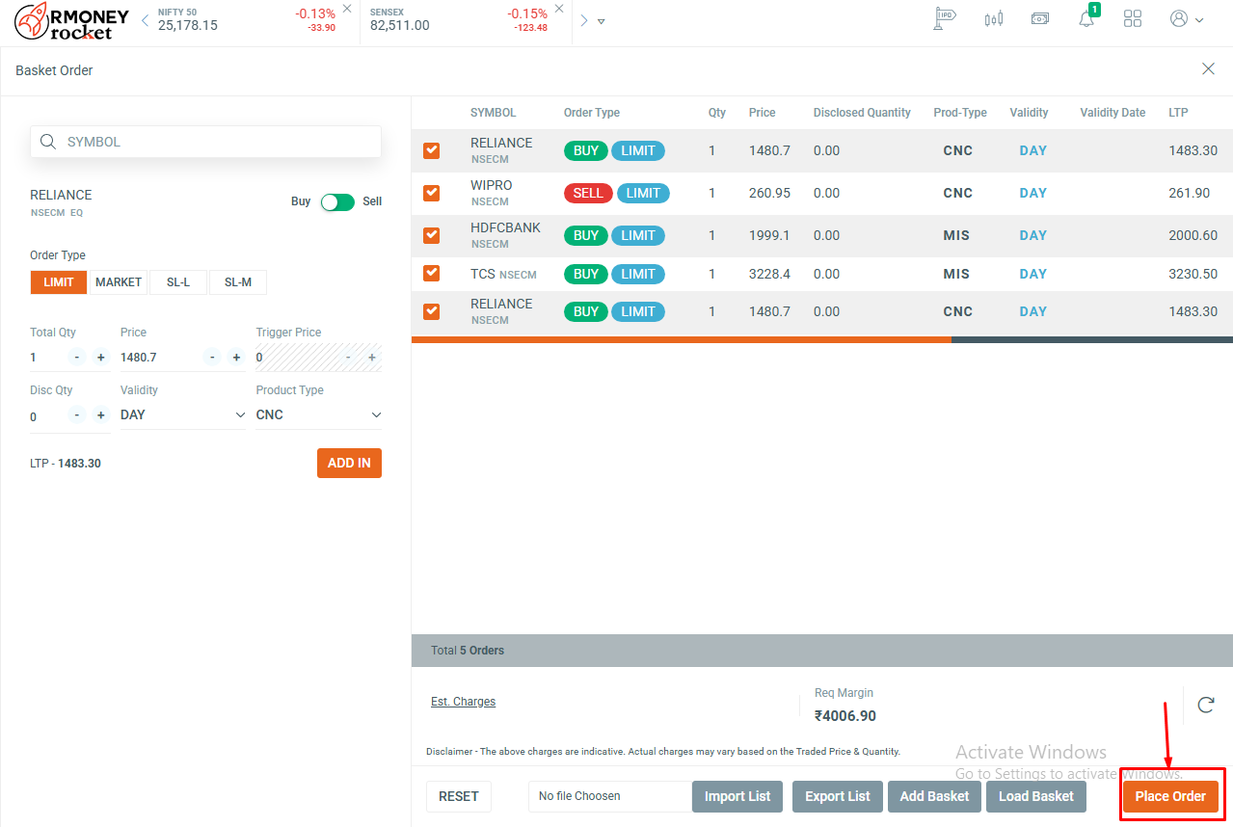Select SL-L order type
This screenshot has width=1233, height=827.
coord(179,282)
